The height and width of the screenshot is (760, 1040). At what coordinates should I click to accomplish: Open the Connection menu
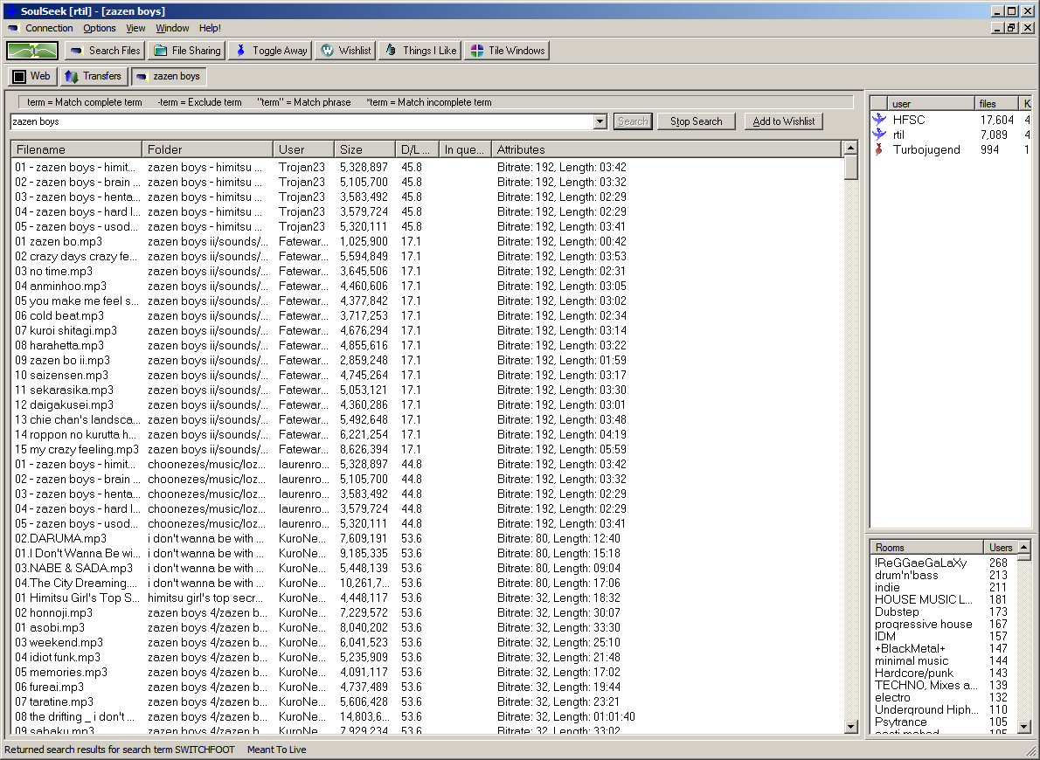49,28
